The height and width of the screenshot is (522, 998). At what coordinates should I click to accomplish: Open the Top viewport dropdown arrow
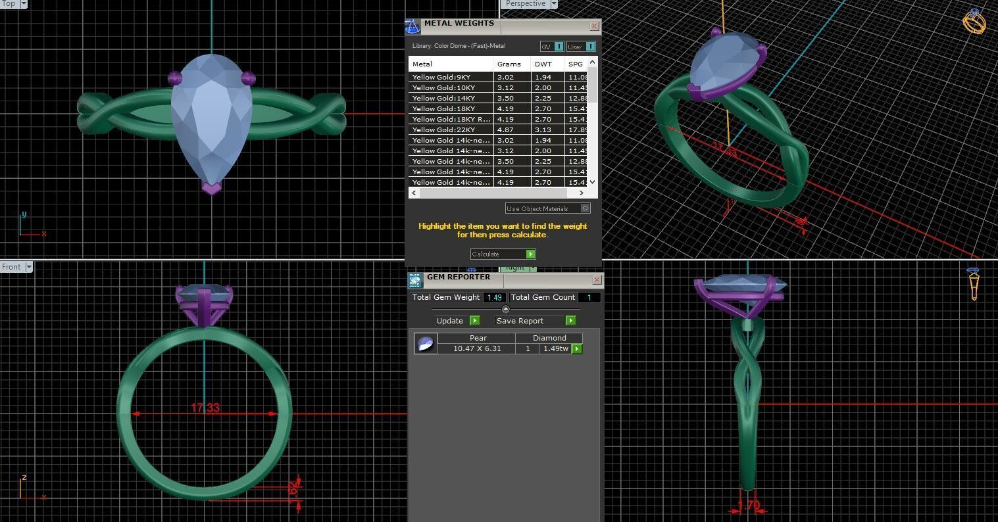tap(24, 4)
